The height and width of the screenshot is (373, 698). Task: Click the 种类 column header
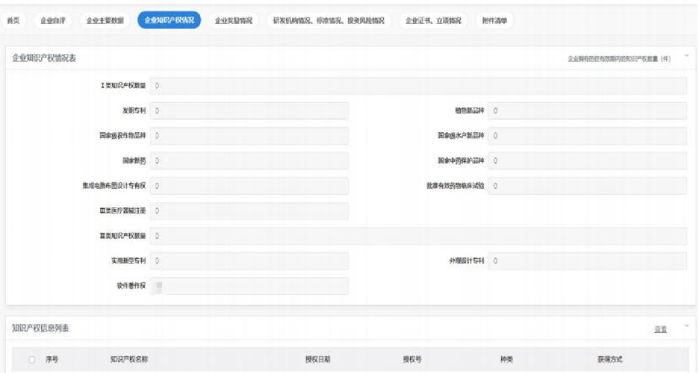pos(507,359)
